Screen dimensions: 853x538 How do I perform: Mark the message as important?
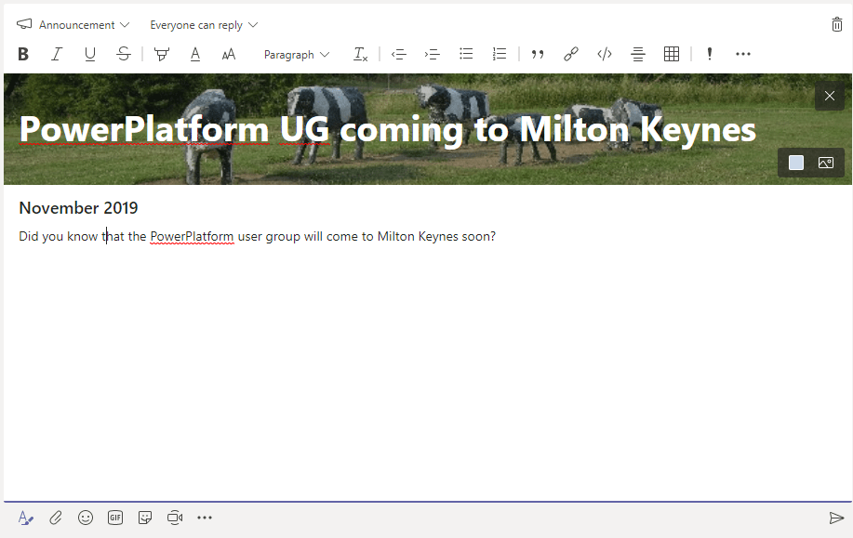tap(710, 54)
